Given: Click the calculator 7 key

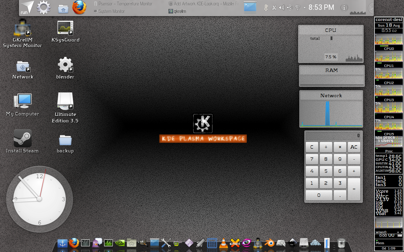Looking at the screenshot, I should coord(312,159).
